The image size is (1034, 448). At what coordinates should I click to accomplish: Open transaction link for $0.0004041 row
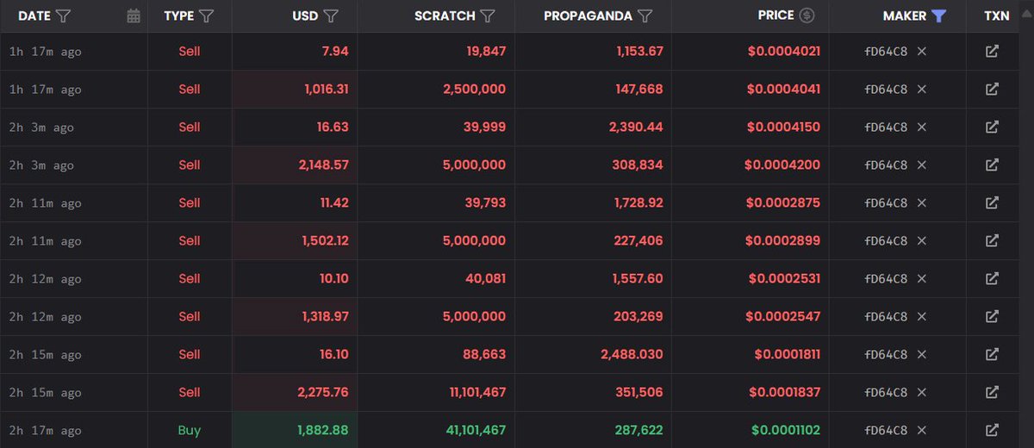[992, 90]
